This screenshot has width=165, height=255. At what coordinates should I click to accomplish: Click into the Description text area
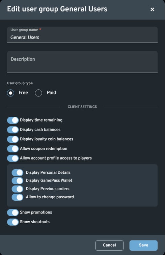(x=82, y=62)
